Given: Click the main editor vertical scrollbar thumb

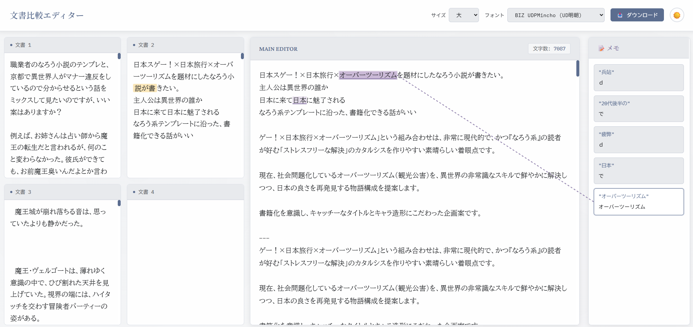Looking at the screenshot, I should (x=578, y=69).
